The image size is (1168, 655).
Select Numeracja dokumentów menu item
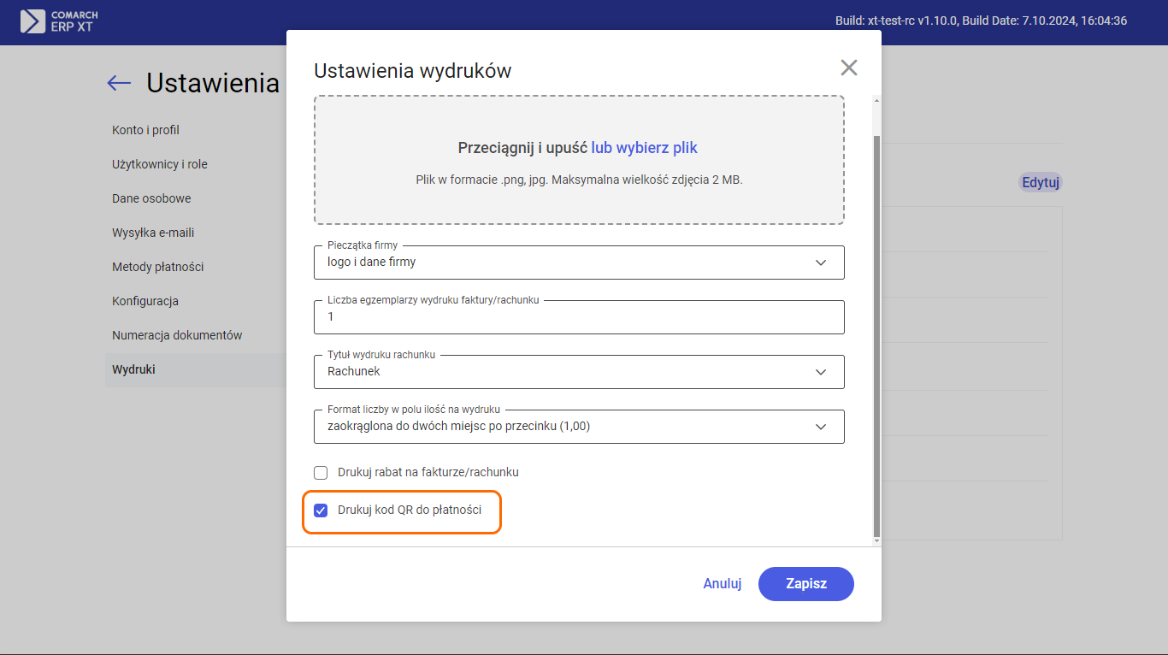[177, 335]
